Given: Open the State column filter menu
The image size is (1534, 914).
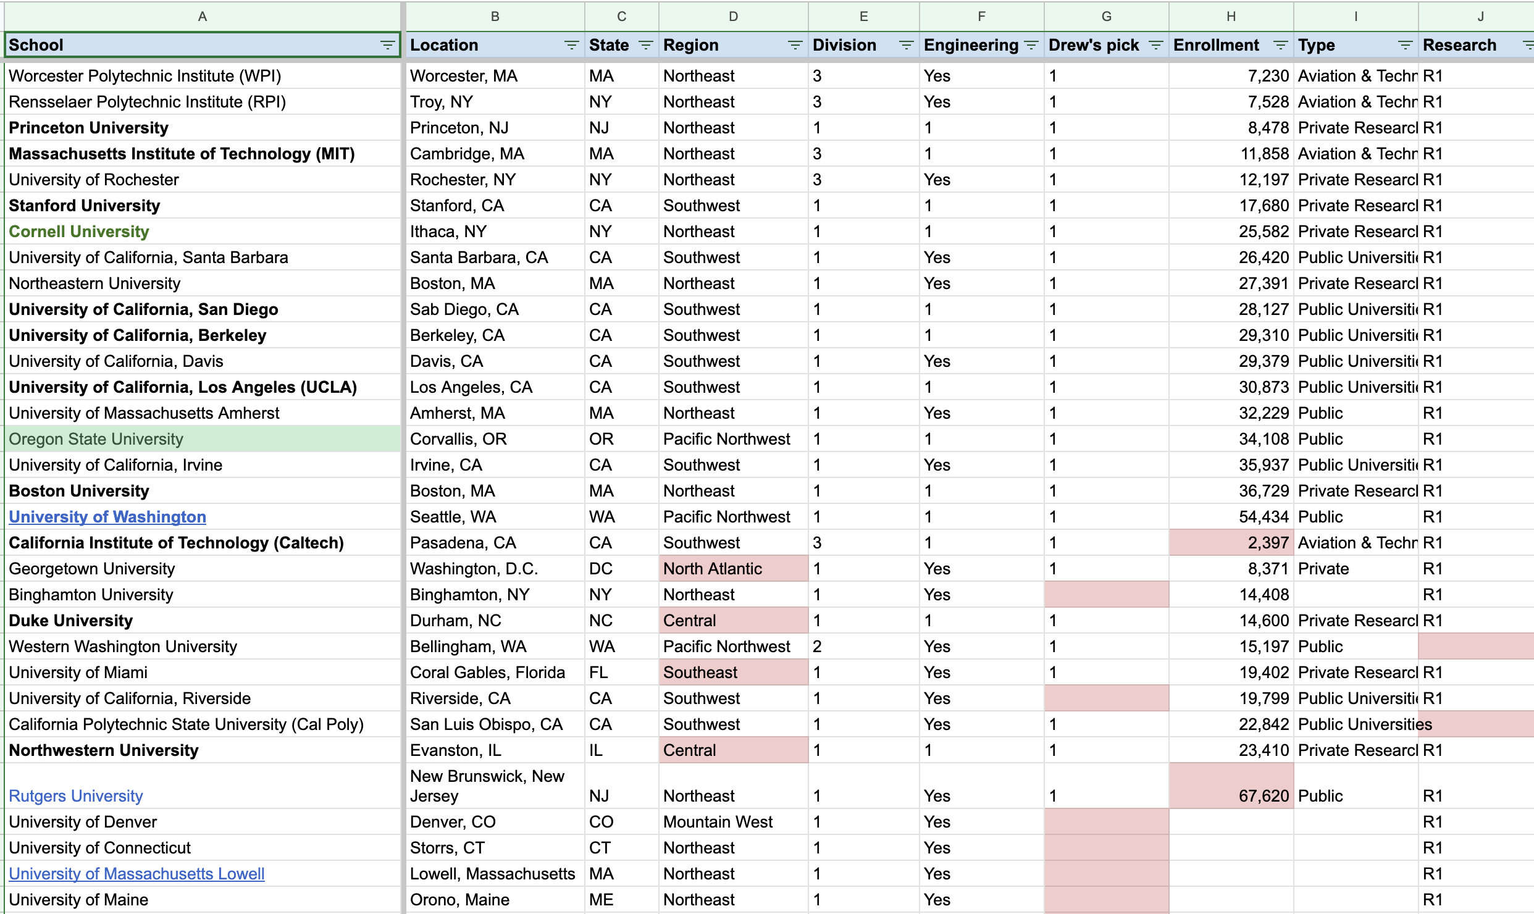Looking at the screenshot, I should (x=645, y=45).
